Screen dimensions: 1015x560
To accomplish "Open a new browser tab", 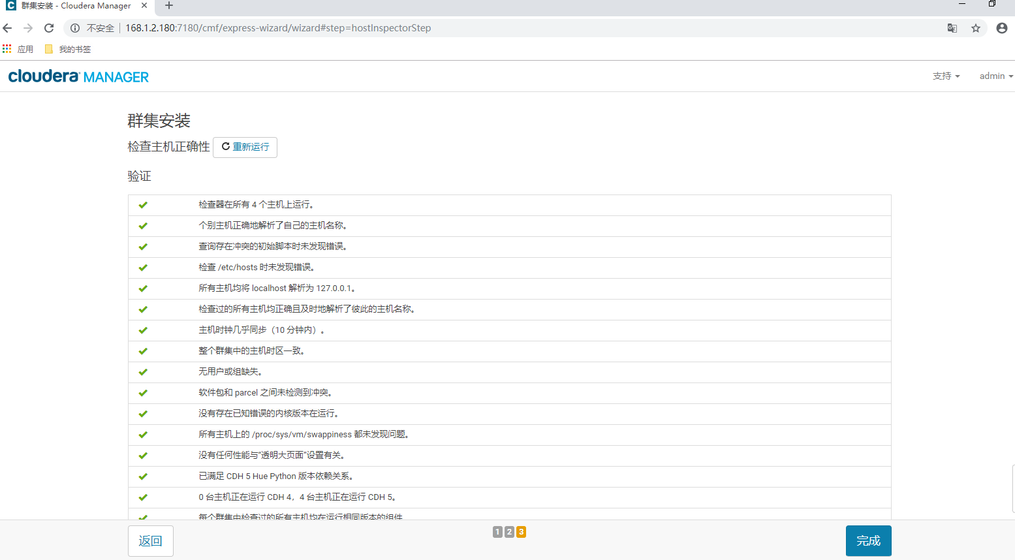I will (169, 6).
